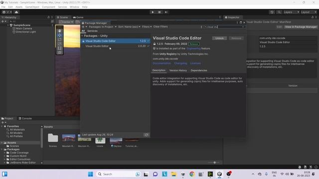Toggle the Hierarchy panel lock icon
The height and width of the screenshot is (179, 319).
pos(48,17)
